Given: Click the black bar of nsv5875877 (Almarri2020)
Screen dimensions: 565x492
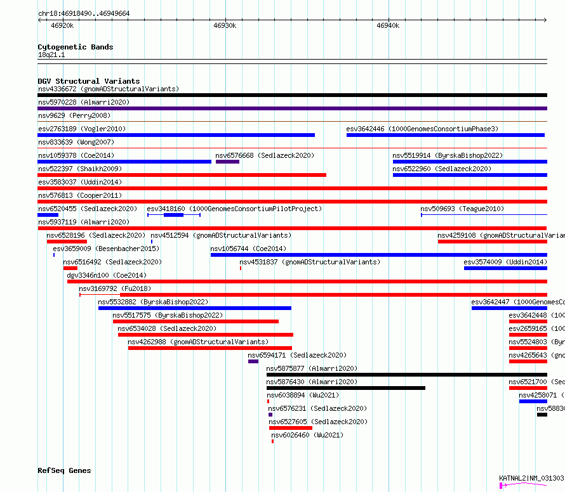Looking at the screenshot, I should [x=407, y=375].
